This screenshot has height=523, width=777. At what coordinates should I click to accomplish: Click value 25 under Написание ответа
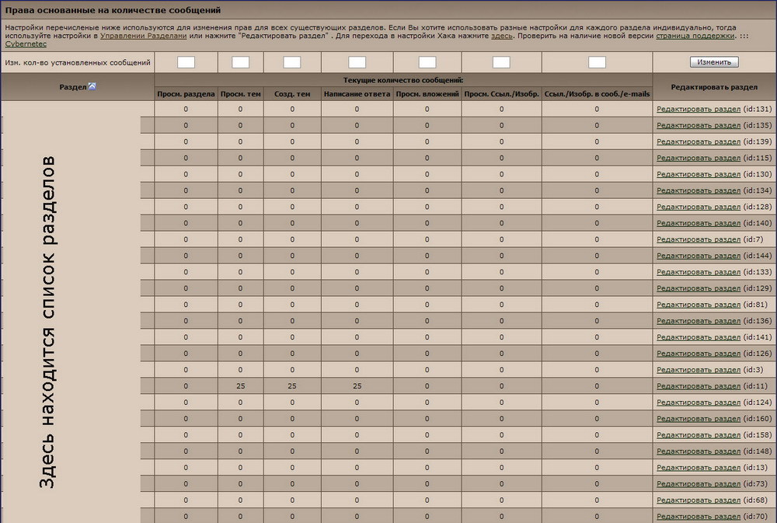tap(357, 386)
